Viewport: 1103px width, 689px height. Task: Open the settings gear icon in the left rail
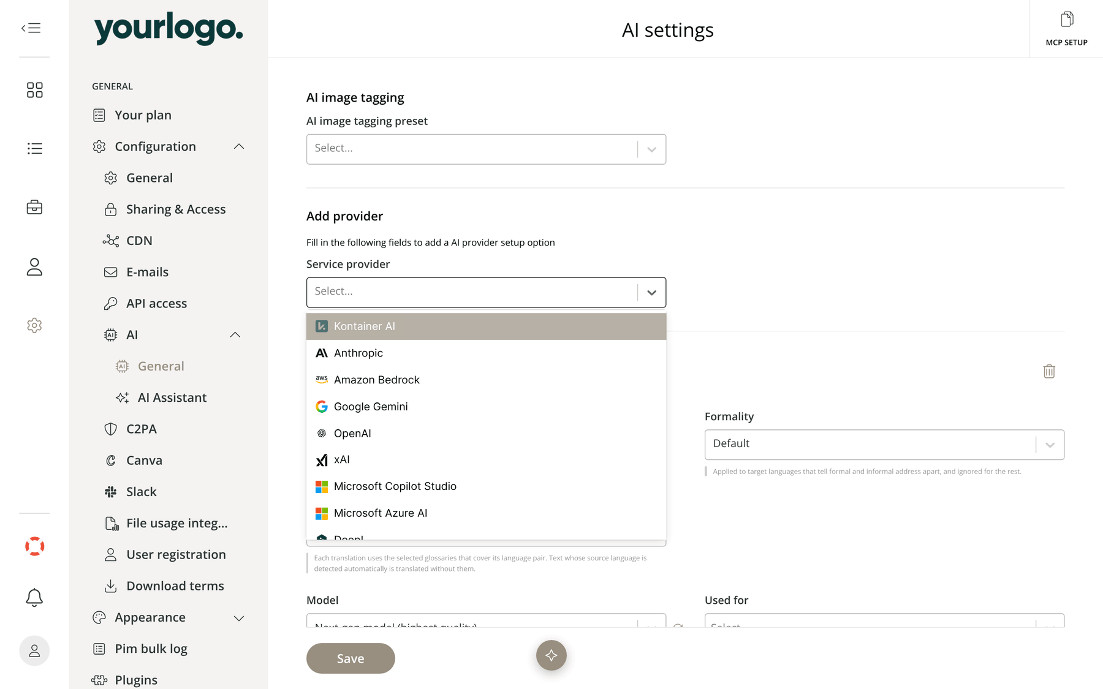pos(35,325)
